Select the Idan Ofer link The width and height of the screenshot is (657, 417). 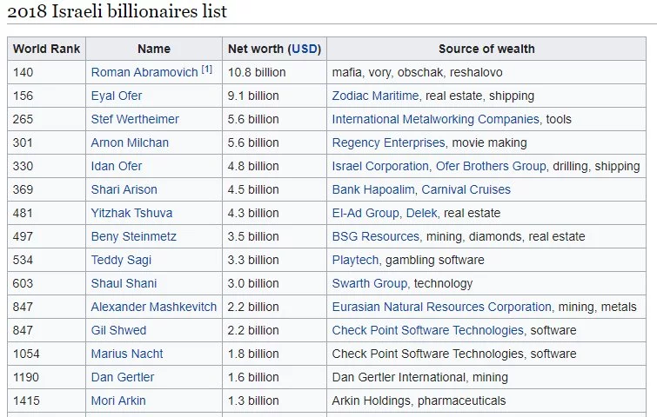[117, 166]
